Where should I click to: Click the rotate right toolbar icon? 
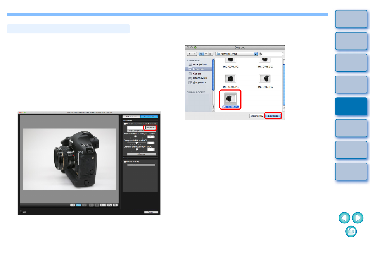pos(97,205)
